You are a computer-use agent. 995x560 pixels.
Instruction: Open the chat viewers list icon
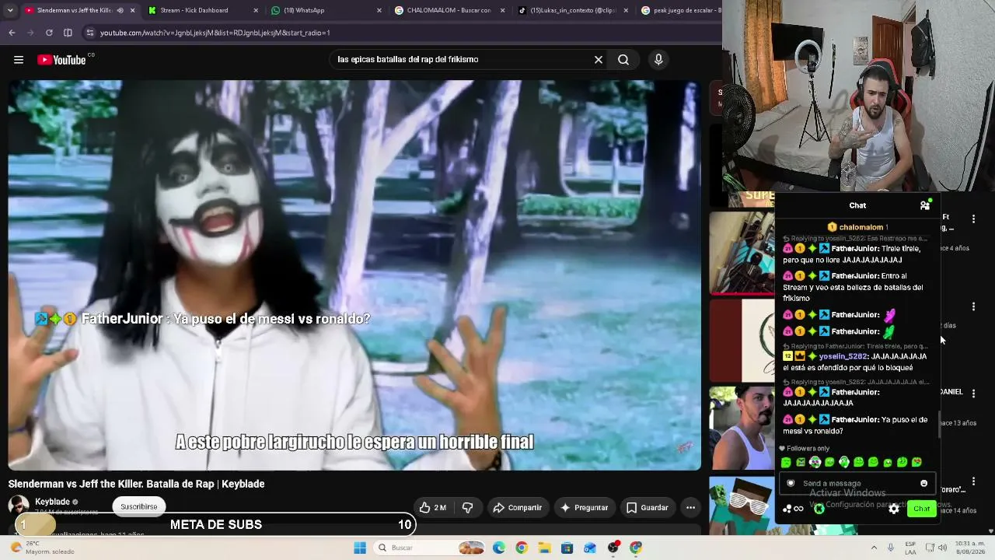click(925, 205)
